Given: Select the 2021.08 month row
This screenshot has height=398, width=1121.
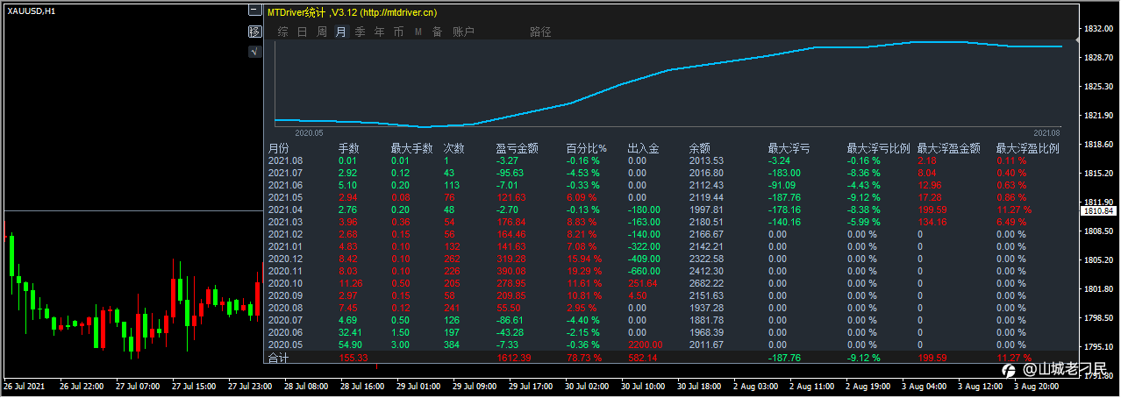Looking at the screenshot, I should (671, 160).
